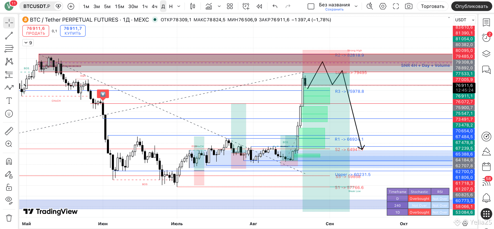Image resolution: width=494 pixels, height=229 pixels.
Task: Open the notifications bell
Action: [x=486, y=198]
